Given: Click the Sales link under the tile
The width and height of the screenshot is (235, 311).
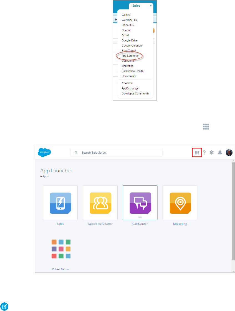Looking at the screenshot, I should click(60, 224).
